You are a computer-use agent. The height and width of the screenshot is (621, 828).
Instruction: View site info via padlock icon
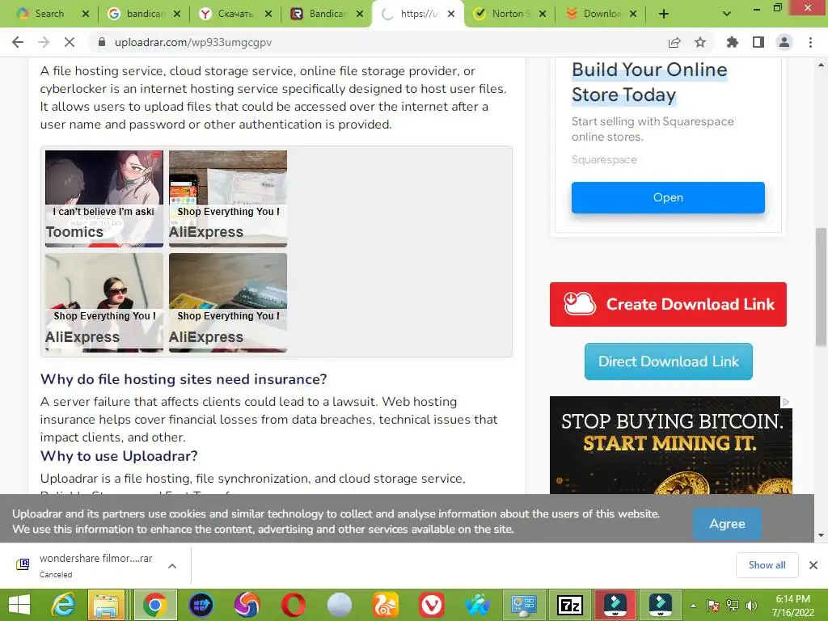click(102, 42)
